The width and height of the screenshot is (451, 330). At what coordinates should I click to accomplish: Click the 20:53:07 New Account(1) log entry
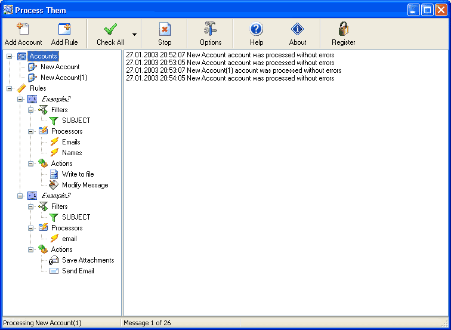[x=234, y=70]
